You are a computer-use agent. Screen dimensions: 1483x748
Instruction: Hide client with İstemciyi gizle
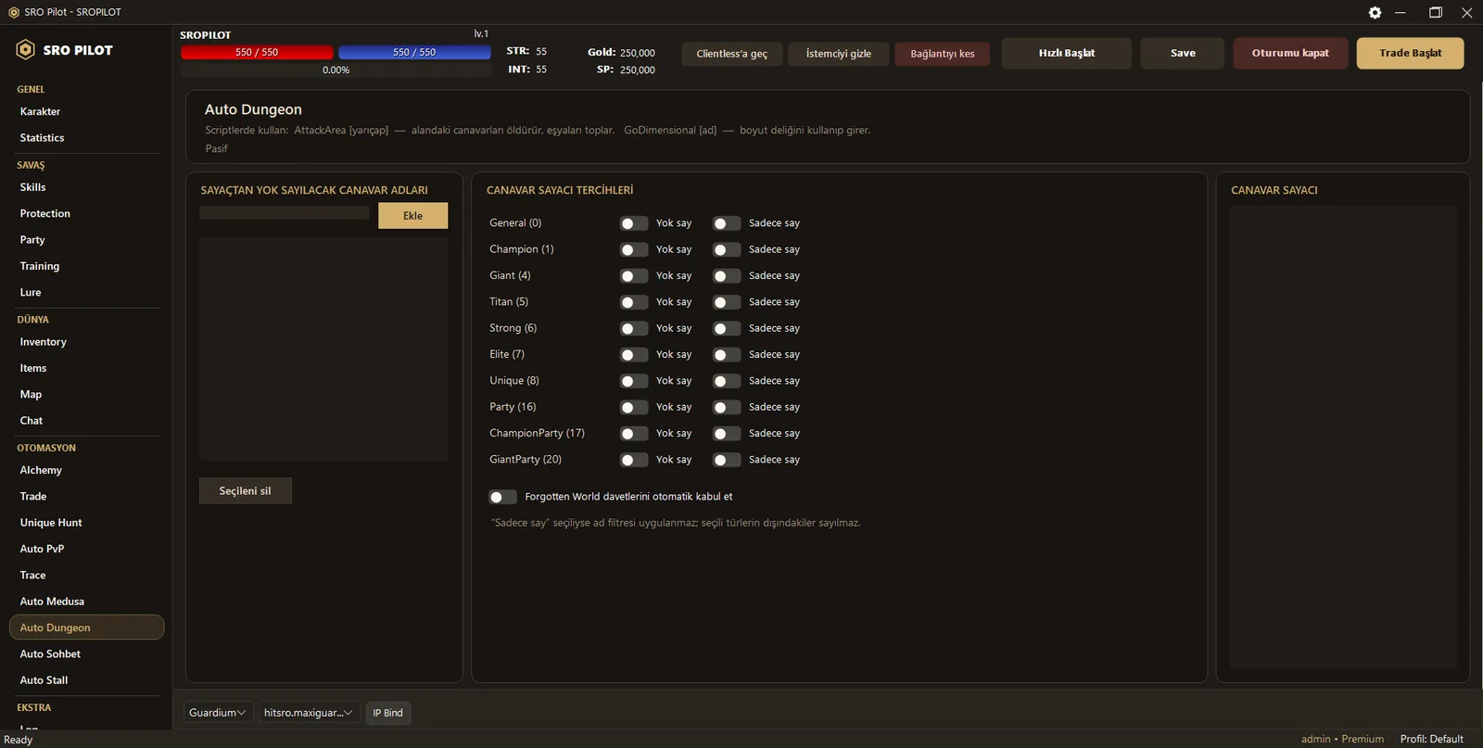point(839,54)
